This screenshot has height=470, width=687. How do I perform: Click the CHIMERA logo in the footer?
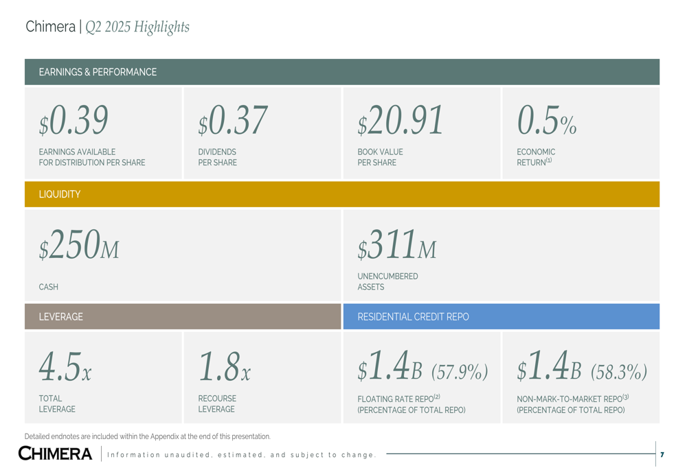click(55, 454)
